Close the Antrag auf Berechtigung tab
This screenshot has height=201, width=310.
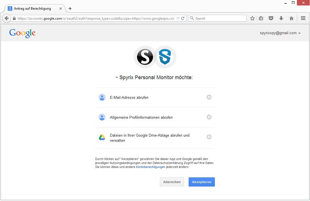(x=61, y=9)
